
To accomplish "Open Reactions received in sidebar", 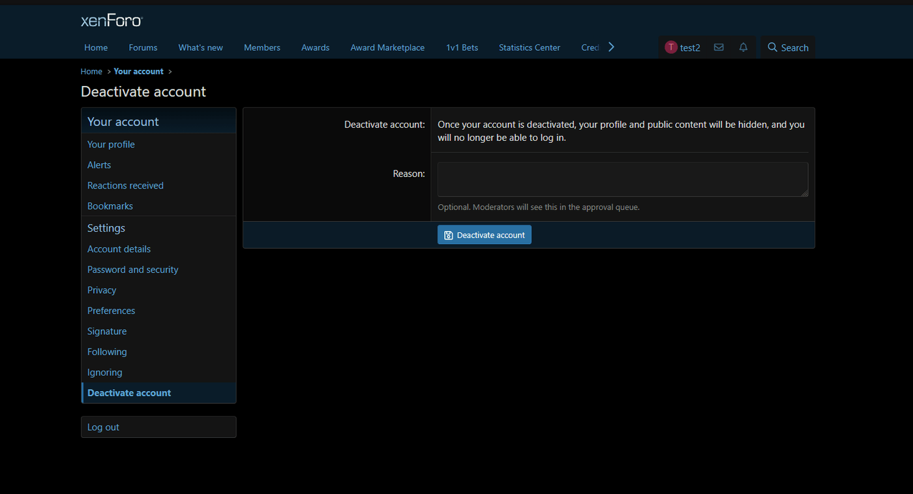I will click(125, 186).
